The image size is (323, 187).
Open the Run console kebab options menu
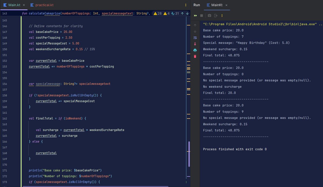point(222,15)
